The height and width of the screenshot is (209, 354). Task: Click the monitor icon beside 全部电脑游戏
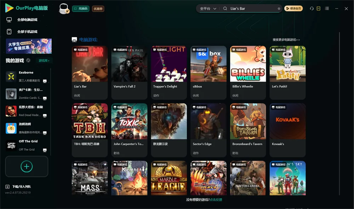9,20
